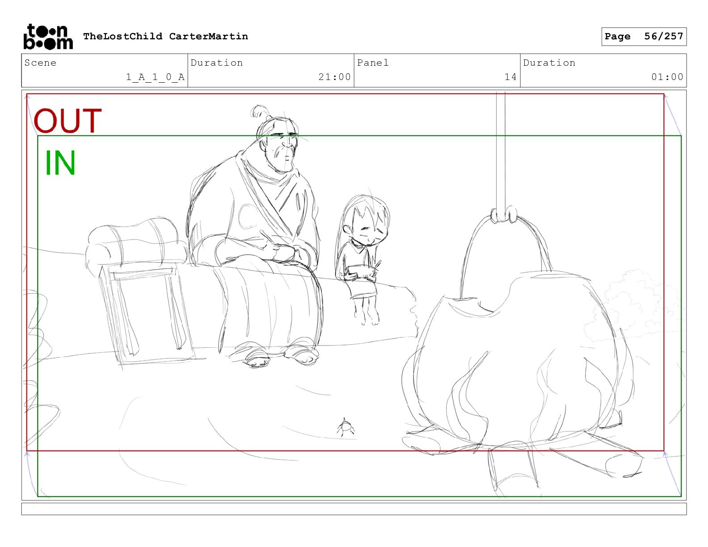708x547 pixels.
Task: Click the storyboard panel drawing thumbnail
Action: pyautogui.click(x=354, y=295)
